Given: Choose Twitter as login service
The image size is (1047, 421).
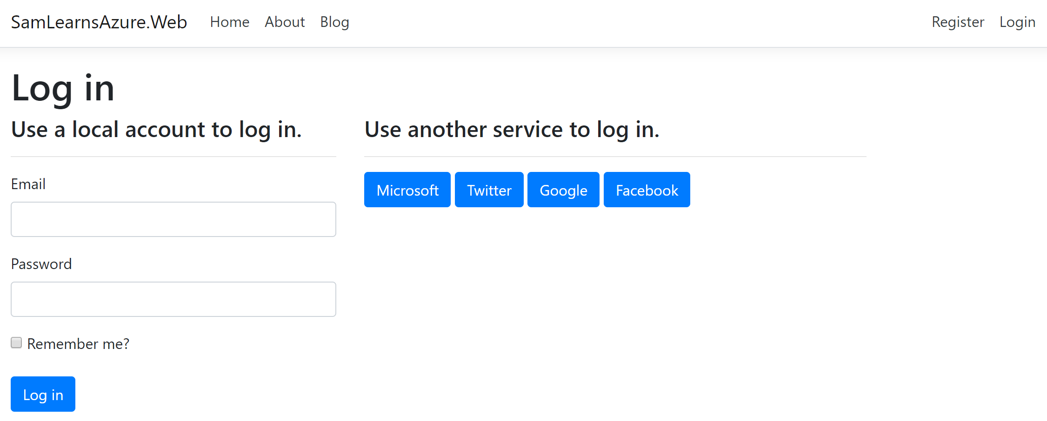Looking at the screenshot, I should coord(489,190).
